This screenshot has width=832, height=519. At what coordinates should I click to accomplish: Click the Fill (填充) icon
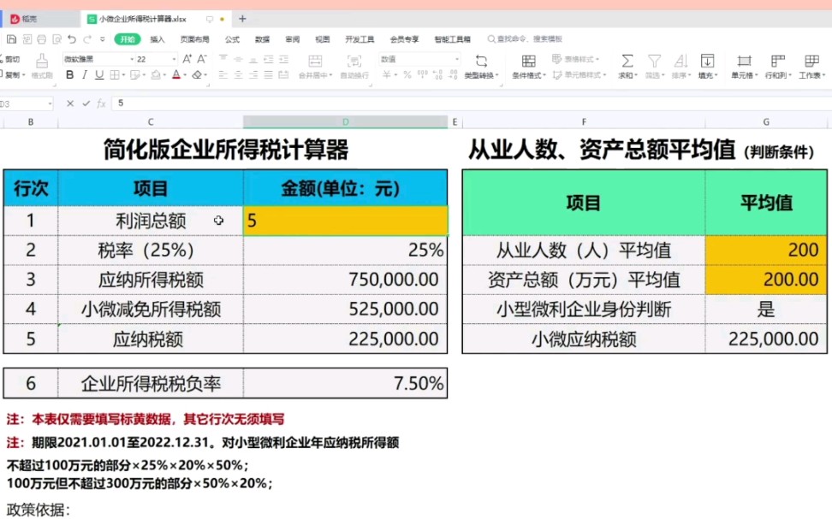coord(708,62)
